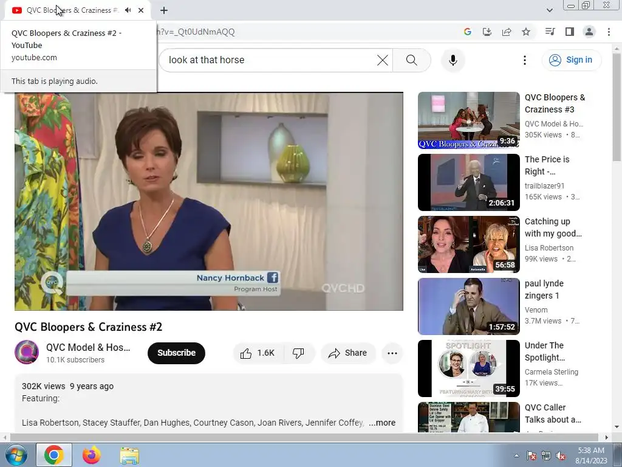Click the trailblazer91 channel name
This screenshot has height=467, width=622.
544,186
